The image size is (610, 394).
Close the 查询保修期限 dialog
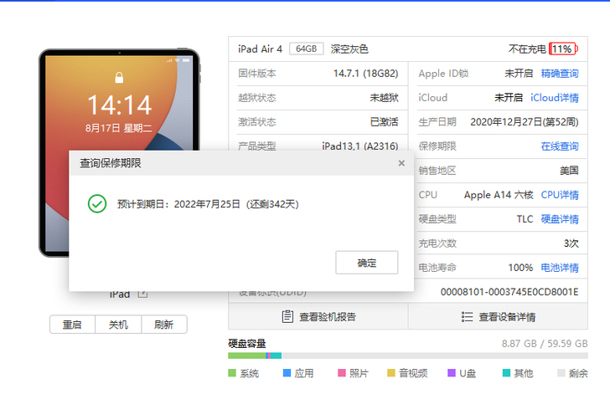pos(401,163)
